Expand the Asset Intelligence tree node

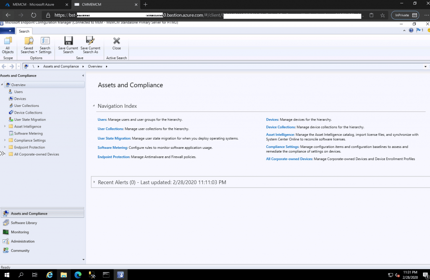[x=5, y=127]
